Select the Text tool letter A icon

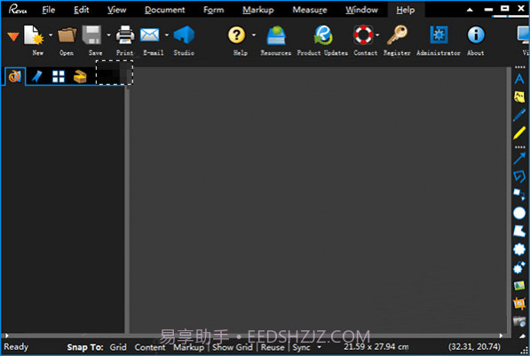519,79
